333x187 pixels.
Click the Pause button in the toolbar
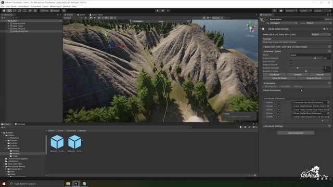(x=163, y=10)
